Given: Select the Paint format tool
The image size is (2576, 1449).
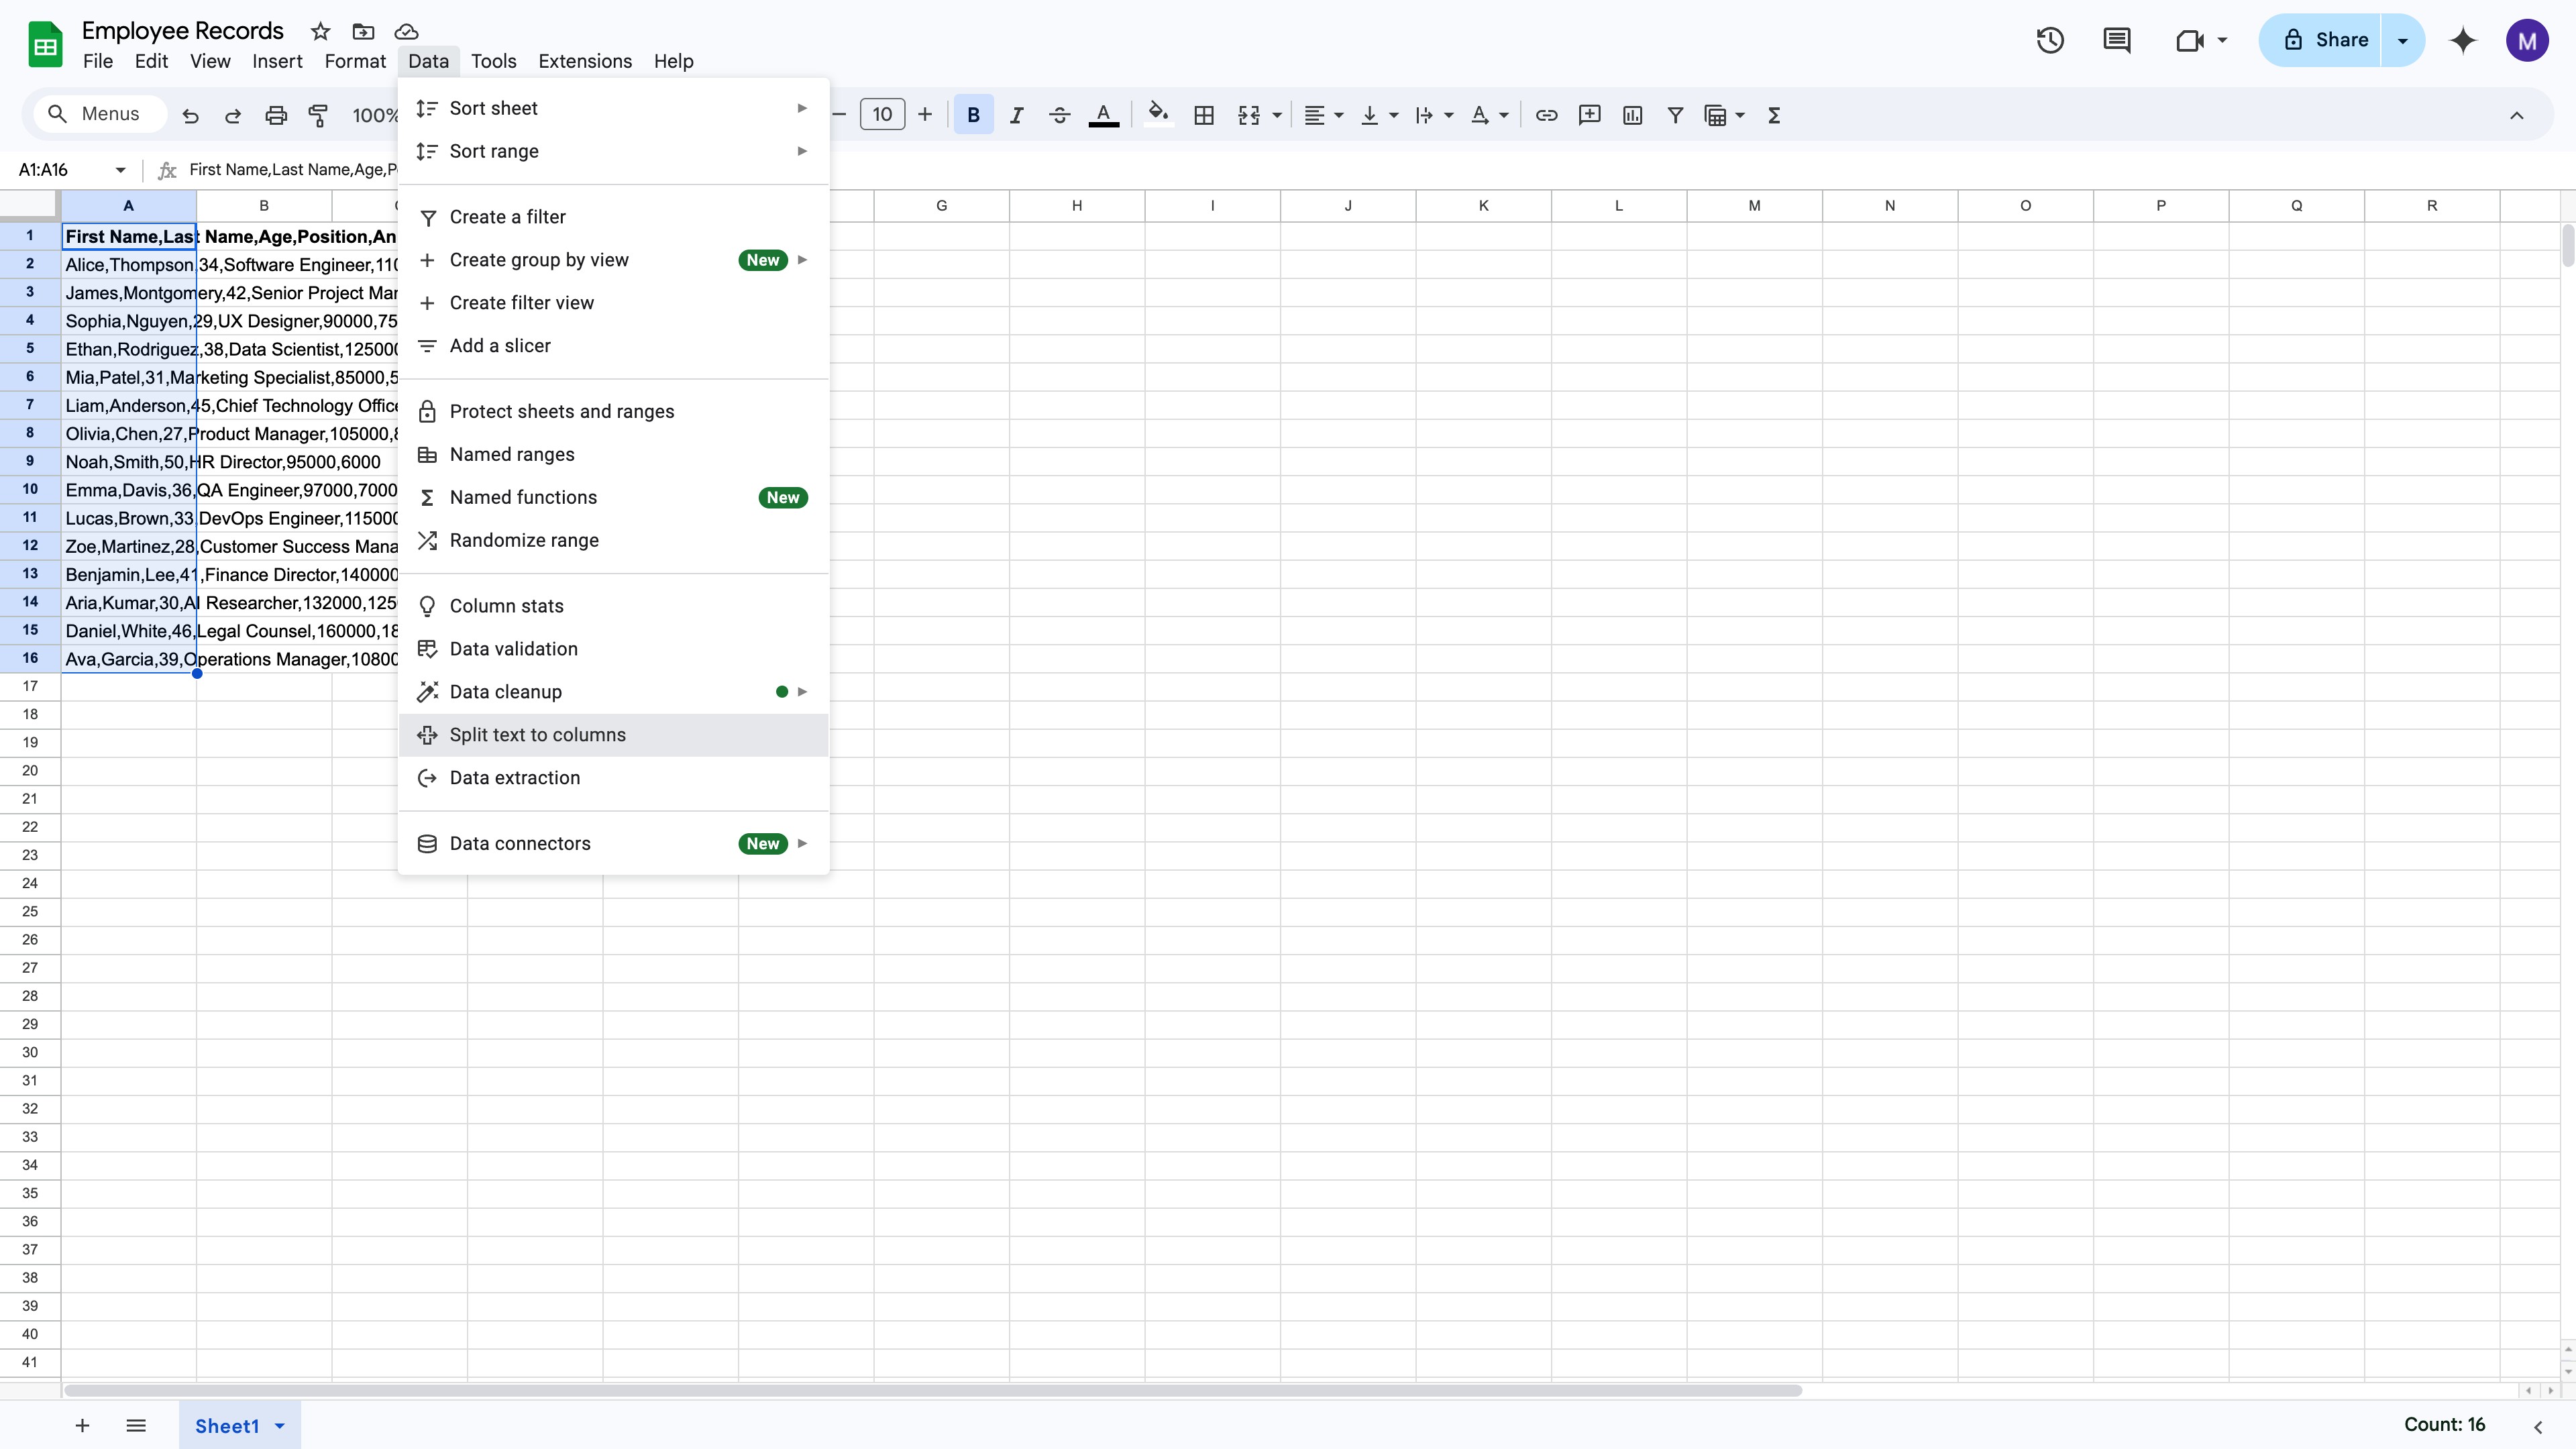Looking at the screenshot, I should tap(318, 116).
